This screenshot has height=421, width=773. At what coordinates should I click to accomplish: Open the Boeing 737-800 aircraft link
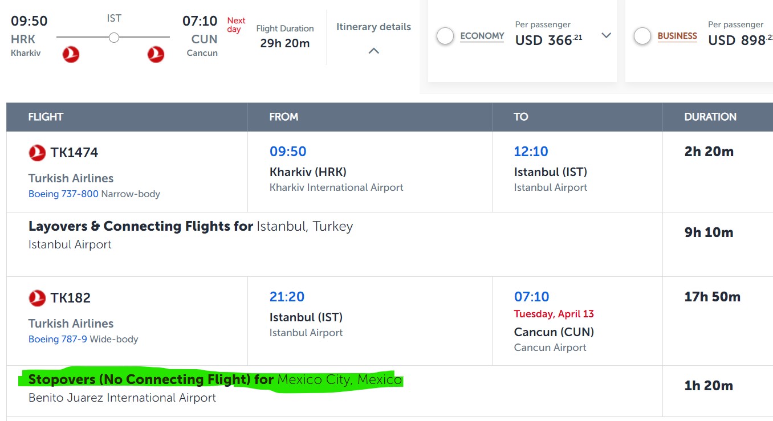click(63, 194)
